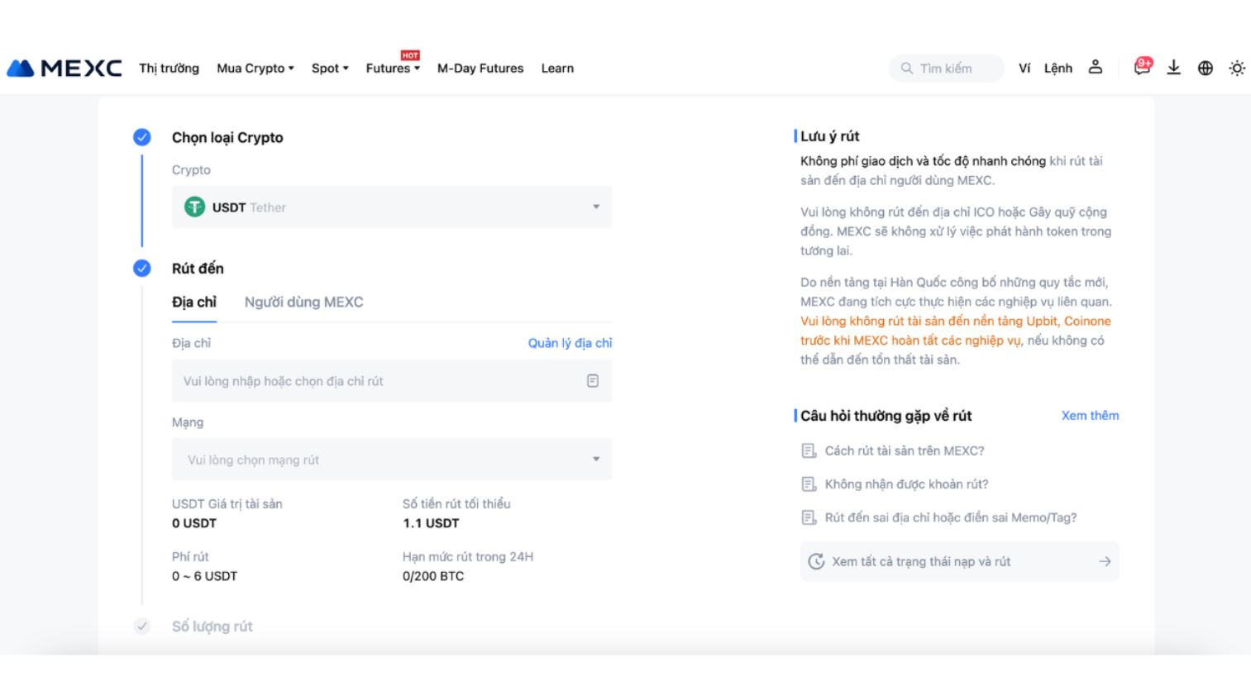Click the 'Số lượng rút' step title
The height and width of the screenshot is (691, 1251).
point(212,627)
